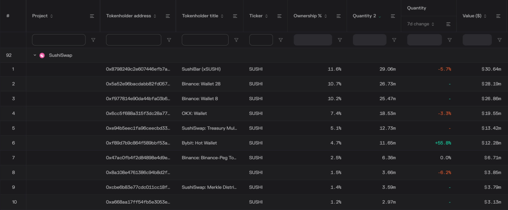Click OKX: Wallet title
This screenshot has width=508, height=210.
coord(194,113)
